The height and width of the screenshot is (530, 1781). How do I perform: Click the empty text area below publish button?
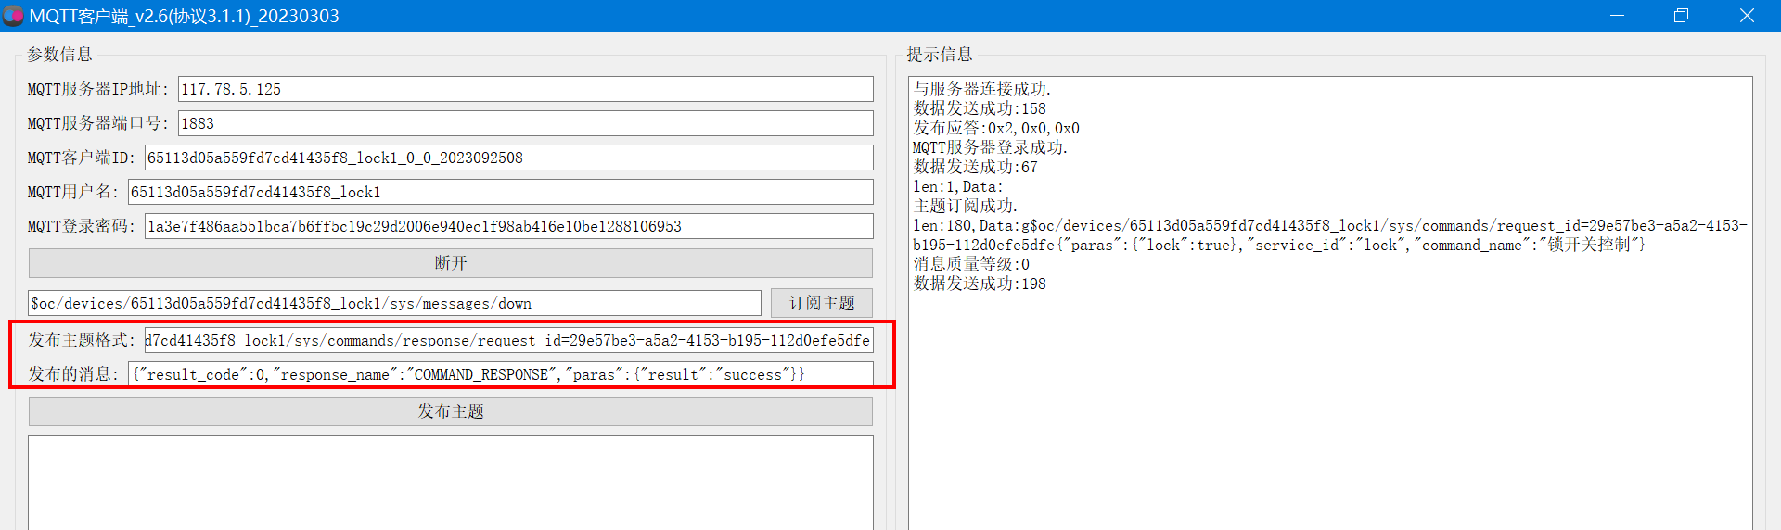[x=451, y=483]
